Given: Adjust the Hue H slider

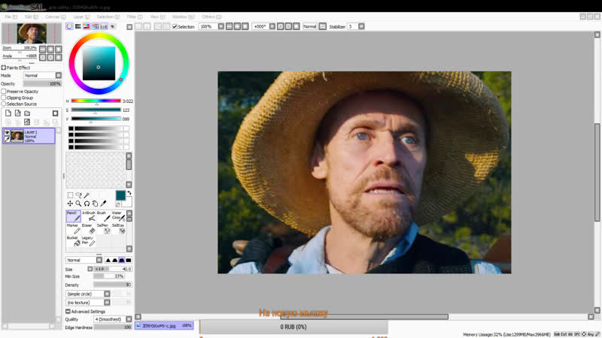Looking at the screenshot, I should click(x=96, y=101).
